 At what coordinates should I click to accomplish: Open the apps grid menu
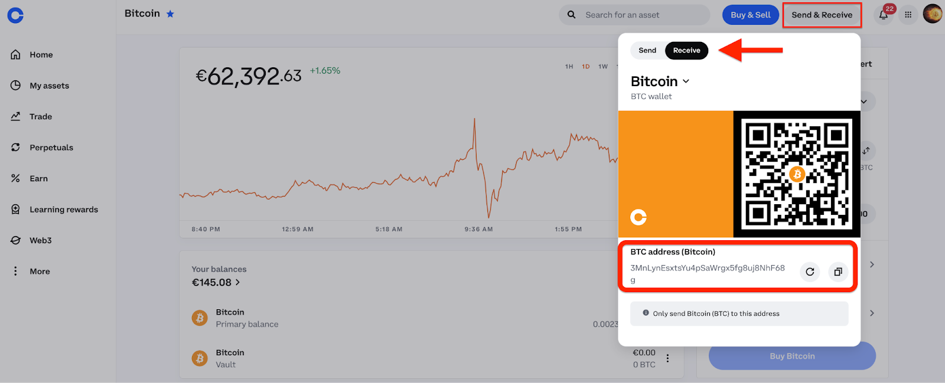(908, 15)
